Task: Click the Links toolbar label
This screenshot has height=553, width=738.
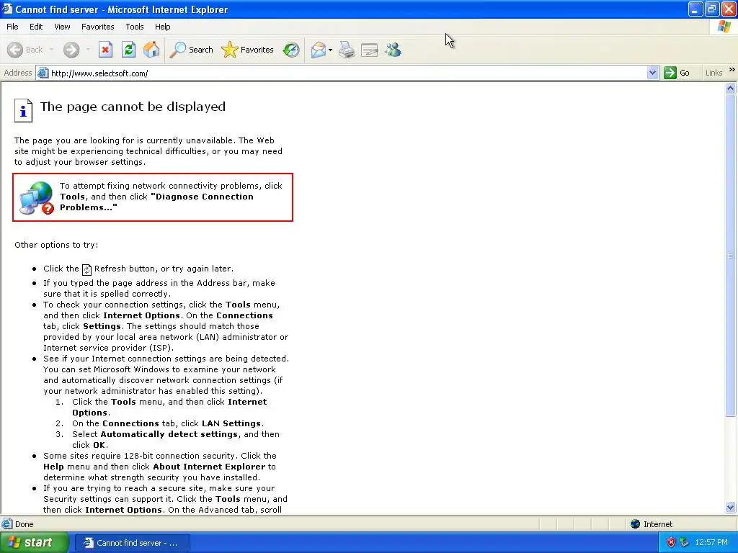Action: (x=713, y=73)
